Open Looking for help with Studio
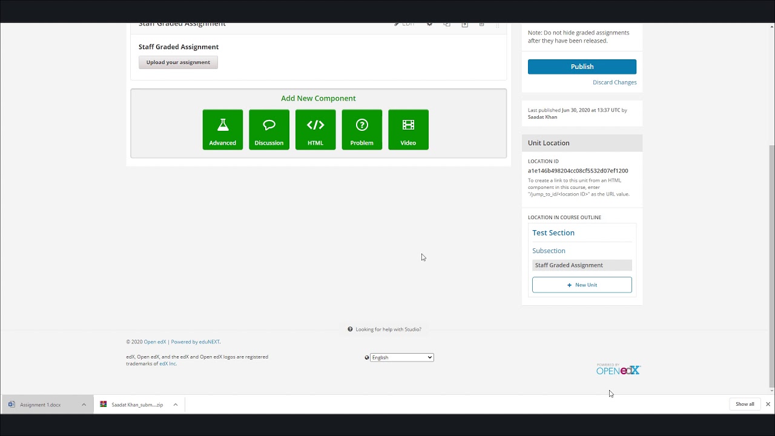Screen dimensions: 775x436 click(388, 329)
